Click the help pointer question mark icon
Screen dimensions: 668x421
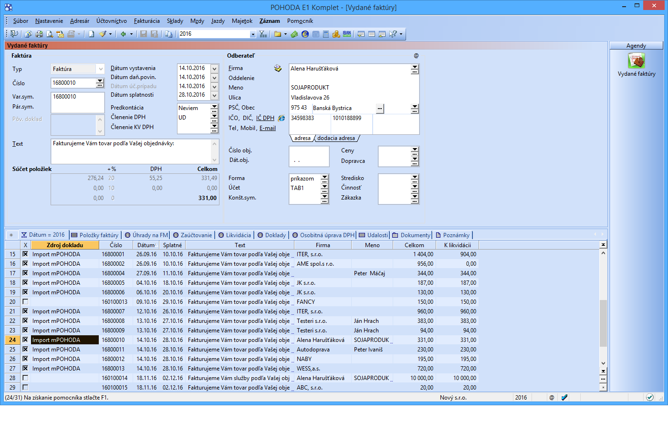point(393,34)
